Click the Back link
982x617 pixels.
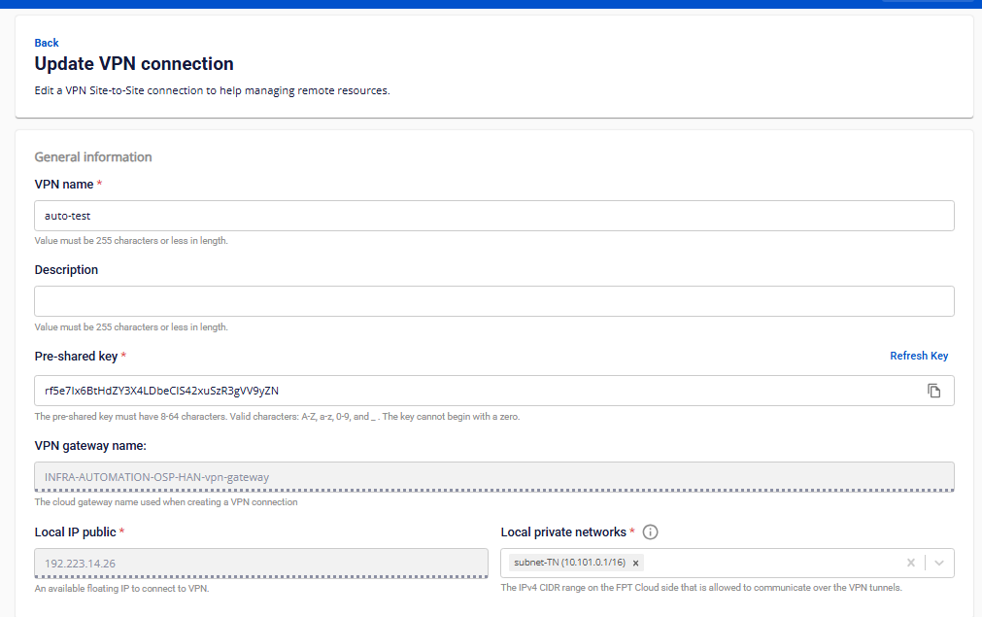(x=47, y=43)
